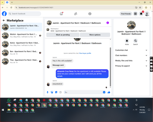Open the Groups icon in top navigation
This screenshot has width=153, height=122.
click(x=90, y=14)
